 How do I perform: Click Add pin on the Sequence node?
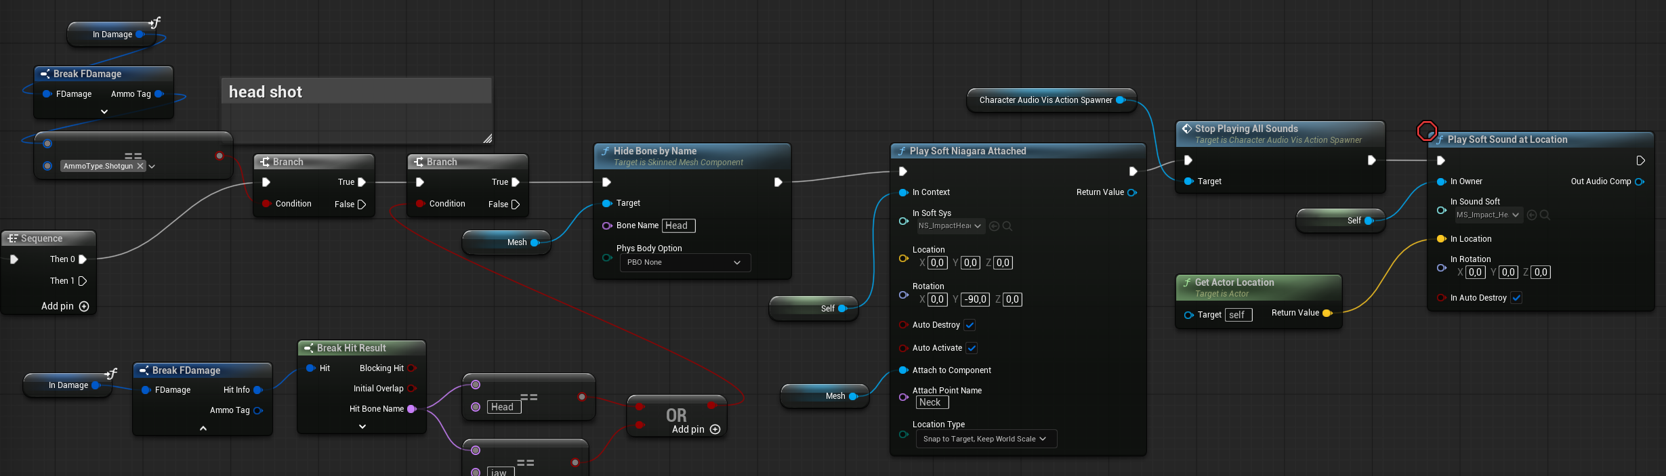point(84,306)
